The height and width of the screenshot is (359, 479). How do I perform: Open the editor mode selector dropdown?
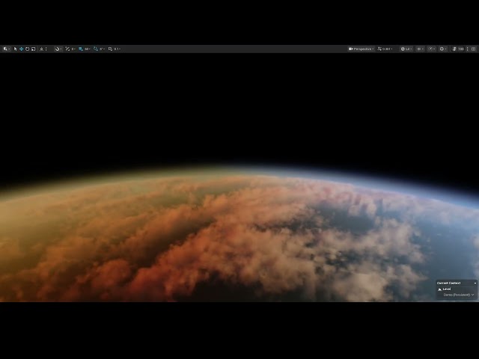(x=7, y=49)
